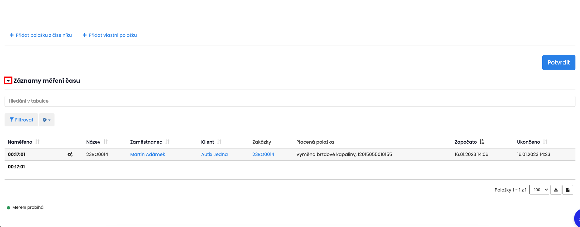Sort by Naměřeno column arrows
Viewport: 580px width, 227px height.
tap(38, 142)
